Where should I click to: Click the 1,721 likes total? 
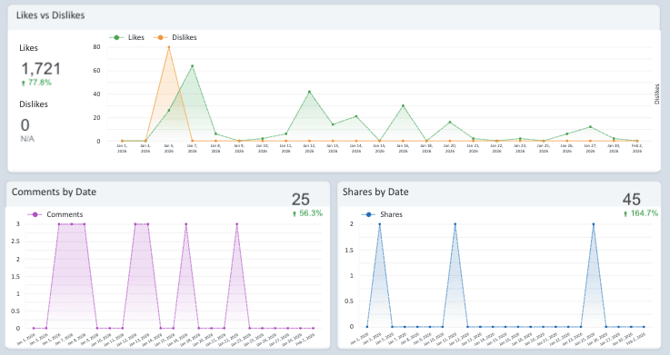[x=41, y=69]
